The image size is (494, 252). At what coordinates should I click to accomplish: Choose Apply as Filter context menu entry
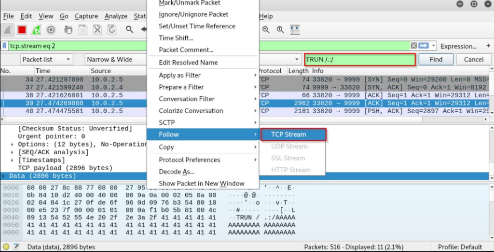[x=179, y=75]
